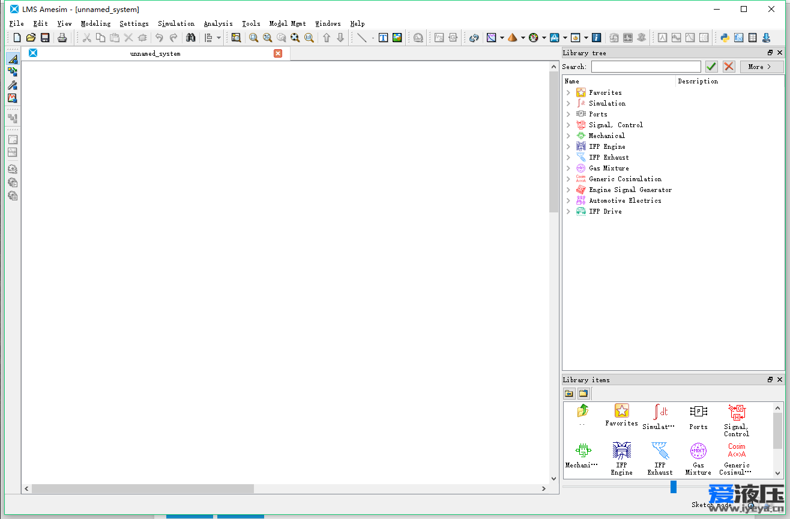The height and width of the screenshot is (519, 790).
Task: Open the align objects dropdown arrow
Action: tap(219, 38)
